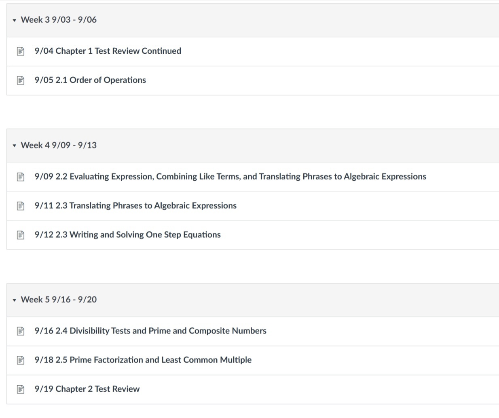Click page icon beside 9/09 2.2 Evaluating Expression
This screenshot has width=499, height=418.
(x=21, y=177)
